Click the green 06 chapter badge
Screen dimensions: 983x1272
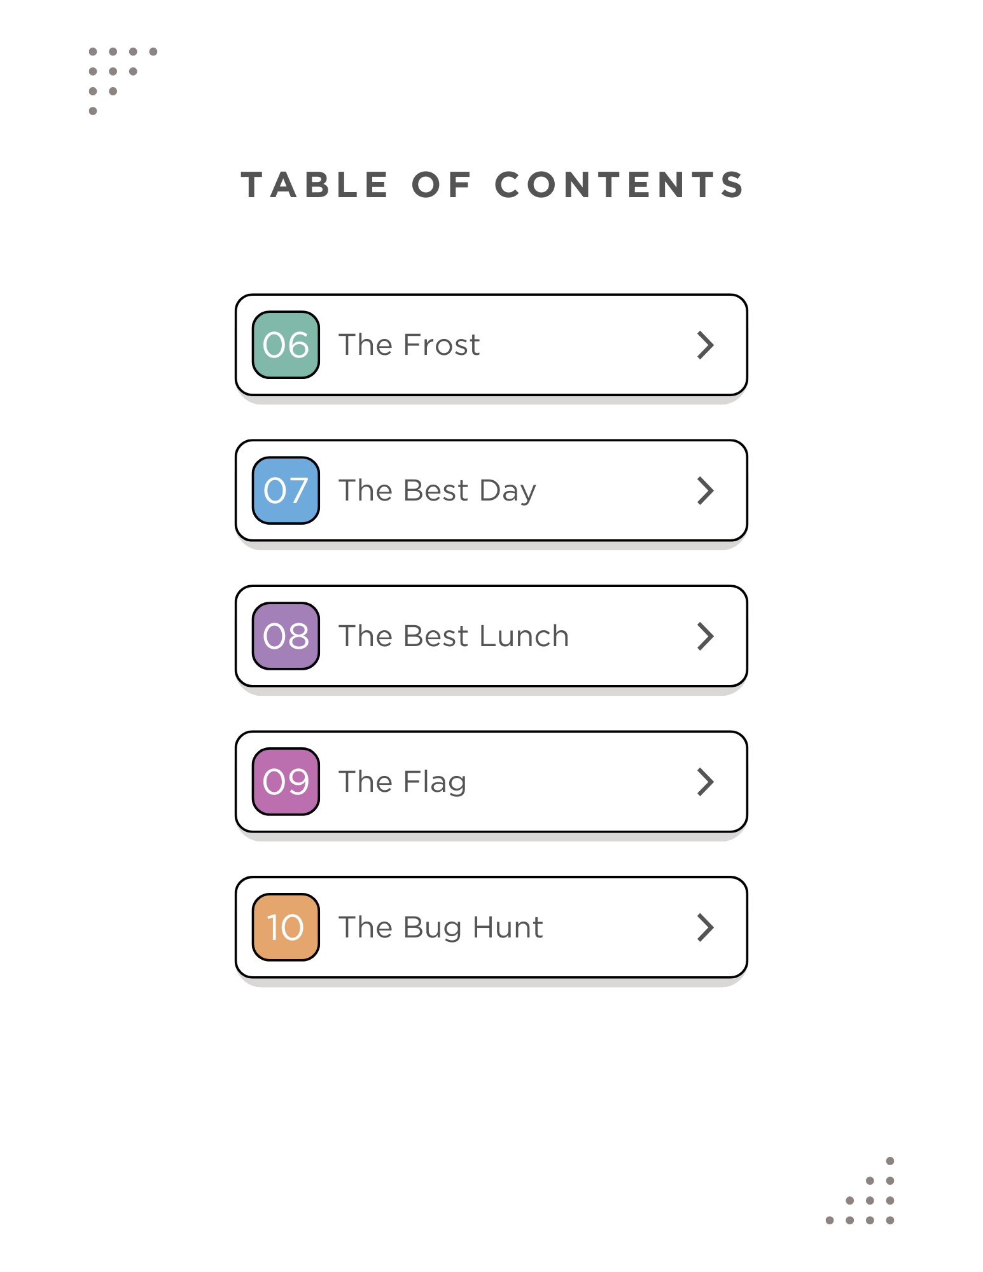(x=286, y=345)
